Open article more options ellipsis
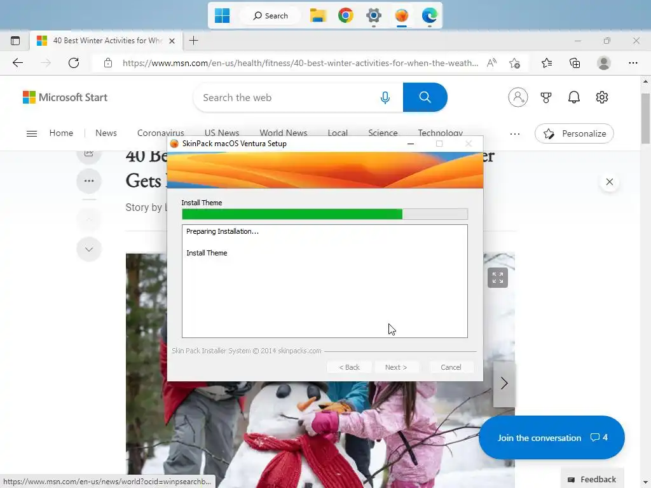The width and height of the screenshot is (651, 488). [89, 181]
